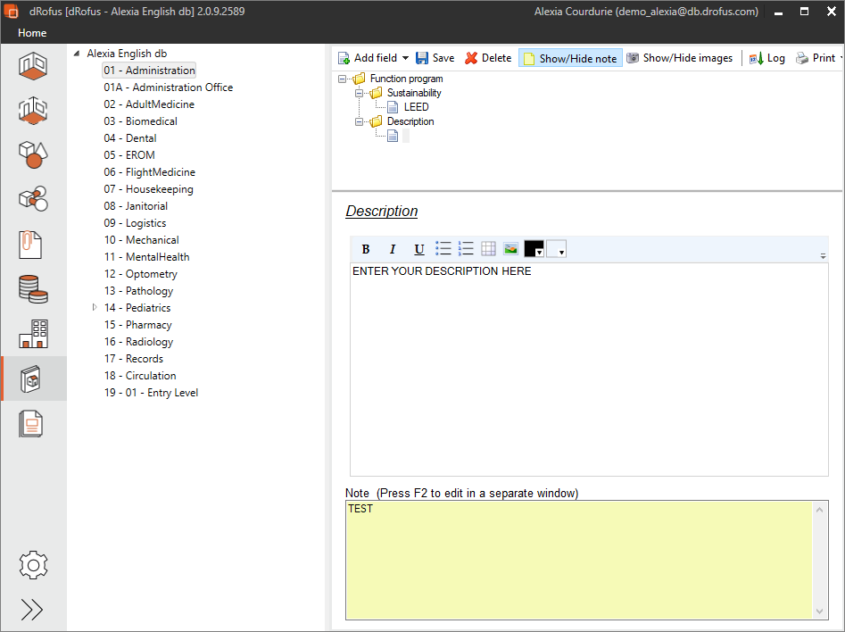Expand the 14 - Pediatrics tree node
The image size is (845, 632).
coord(95,308)
